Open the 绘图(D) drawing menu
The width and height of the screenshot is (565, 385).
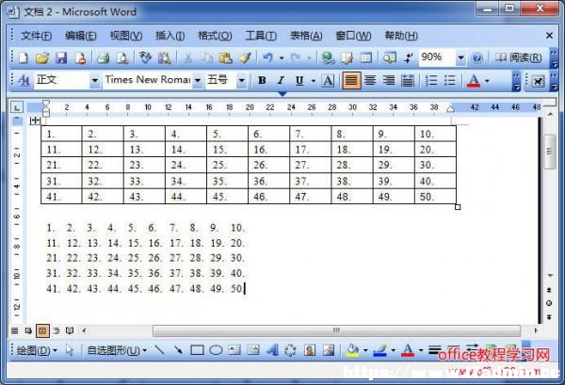pyautogui.click(x=37, y=350)
